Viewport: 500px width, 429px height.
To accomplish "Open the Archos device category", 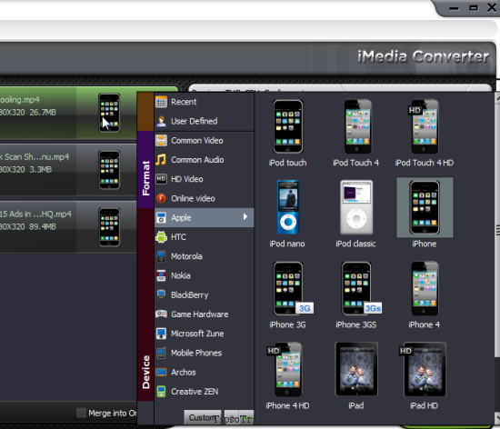I will 204,373.
